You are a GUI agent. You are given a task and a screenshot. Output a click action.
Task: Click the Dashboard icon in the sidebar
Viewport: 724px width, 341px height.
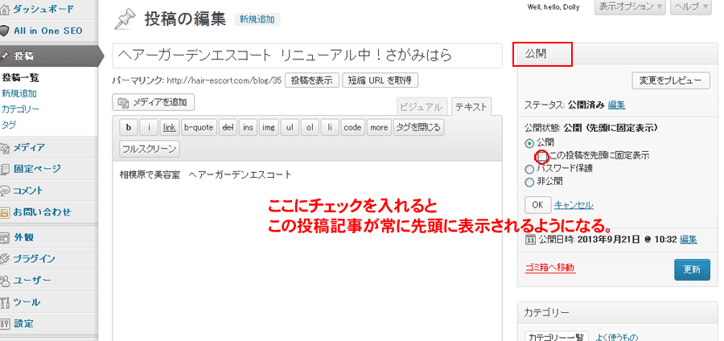point(5,10)
